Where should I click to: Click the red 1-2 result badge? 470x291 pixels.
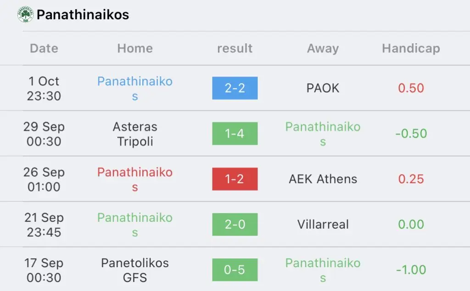235,179
